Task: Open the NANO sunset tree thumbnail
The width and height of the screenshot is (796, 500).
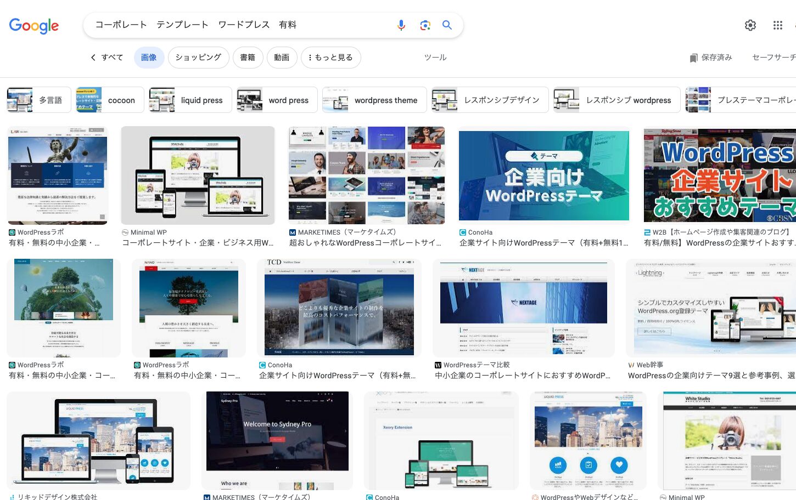Action: pos(189,308)
